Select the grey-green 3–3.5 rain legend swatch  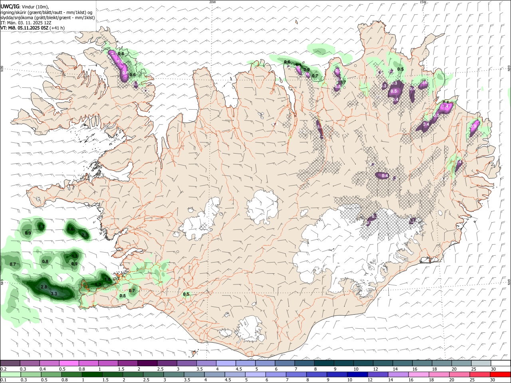(174, 375)
